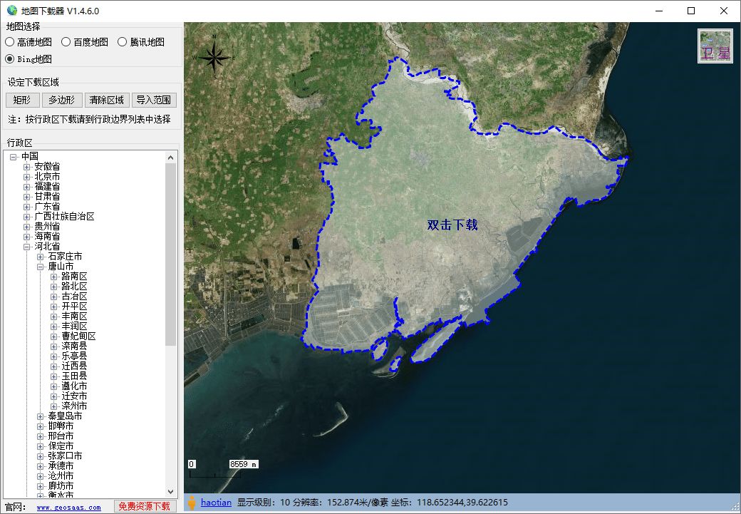Image resolution: width=741 pixels, height=514 pixels.
Task: Click the coordinate readout 118.652344,39.622615
Action: 462,502
